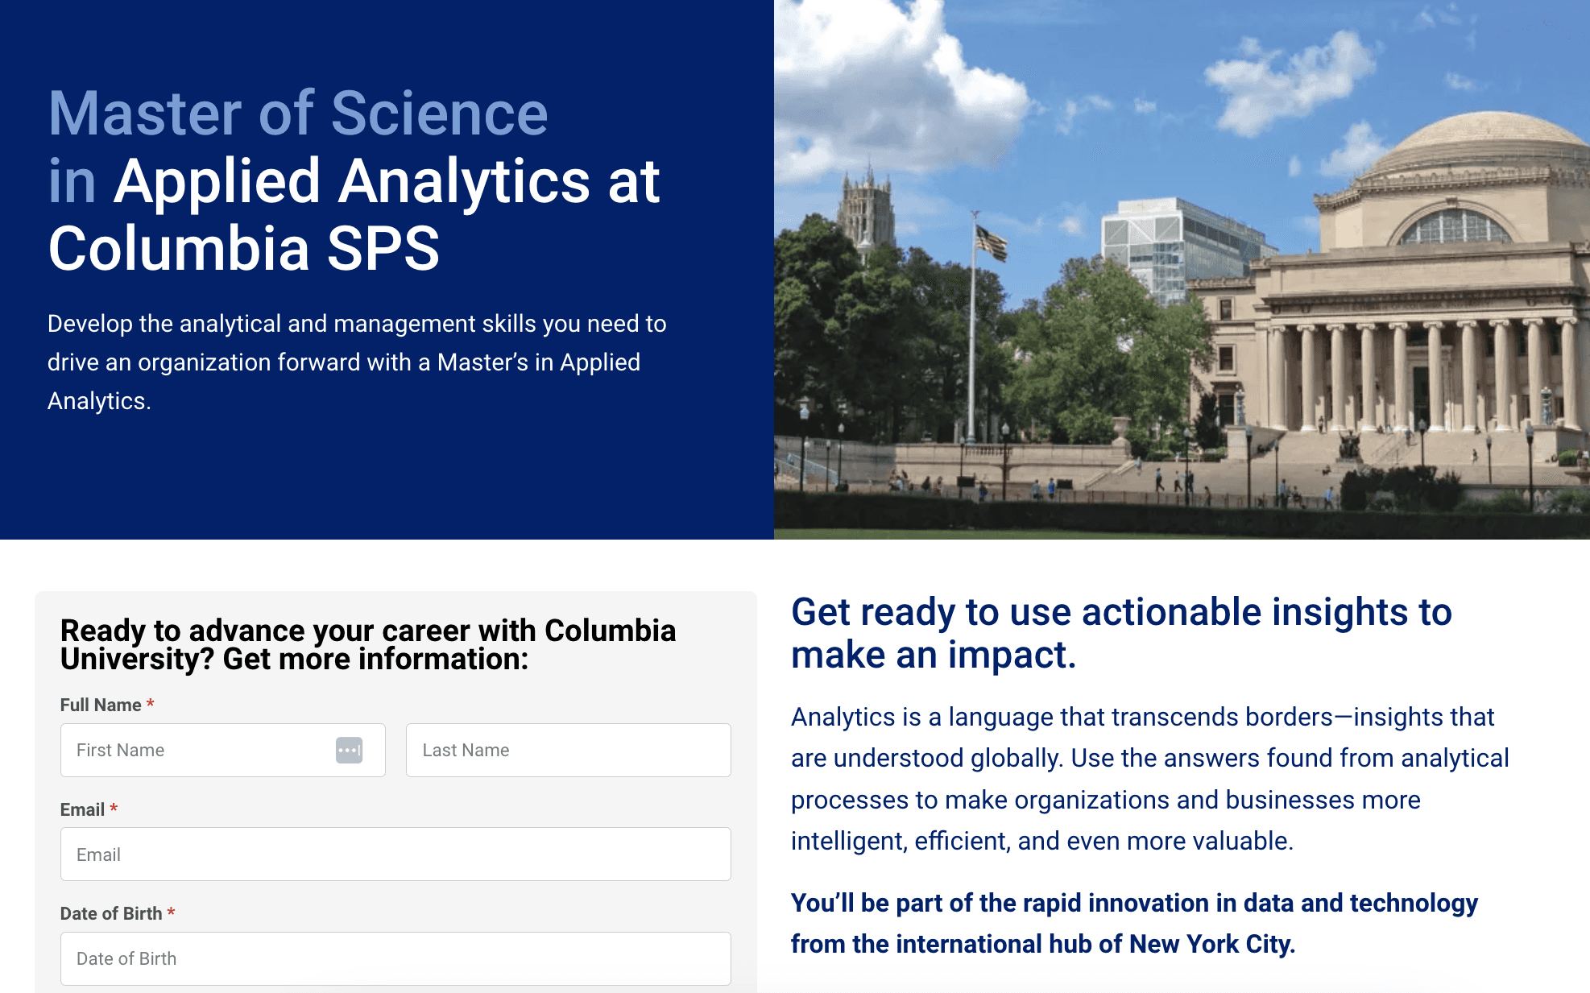1590x993 pixels.
Task: Click the 'Get ready to use actionable insights' heading
Action: tap(1121, 633)
